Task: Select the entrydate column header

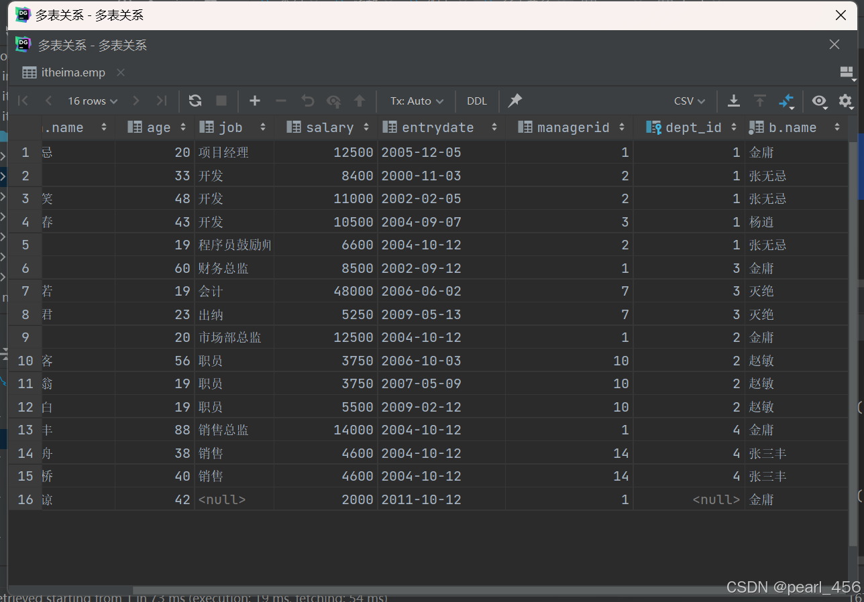Action: (x=442, y=127)
